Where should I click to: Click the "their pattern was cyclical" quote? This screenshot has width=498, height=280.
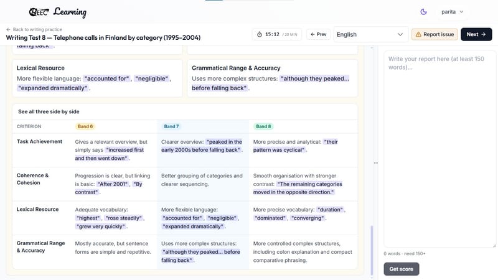click(295, 146)
